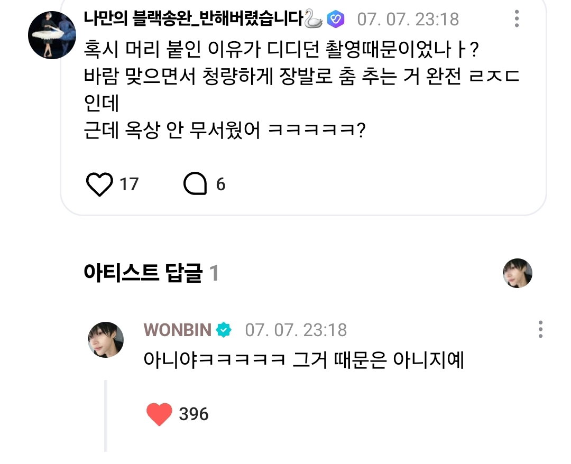Open fan username 나만의 블랙송완
Screen dimensions: 571x464
point(194,18)
